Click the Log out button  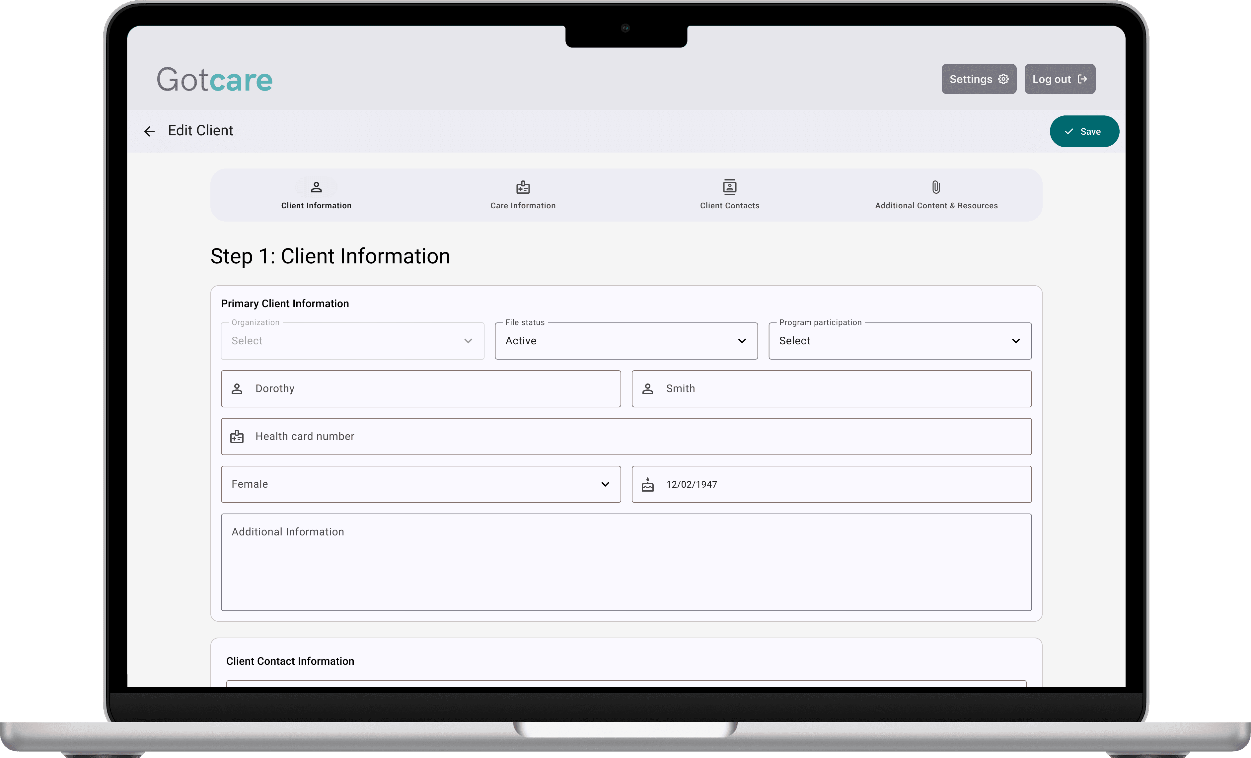1060,79
